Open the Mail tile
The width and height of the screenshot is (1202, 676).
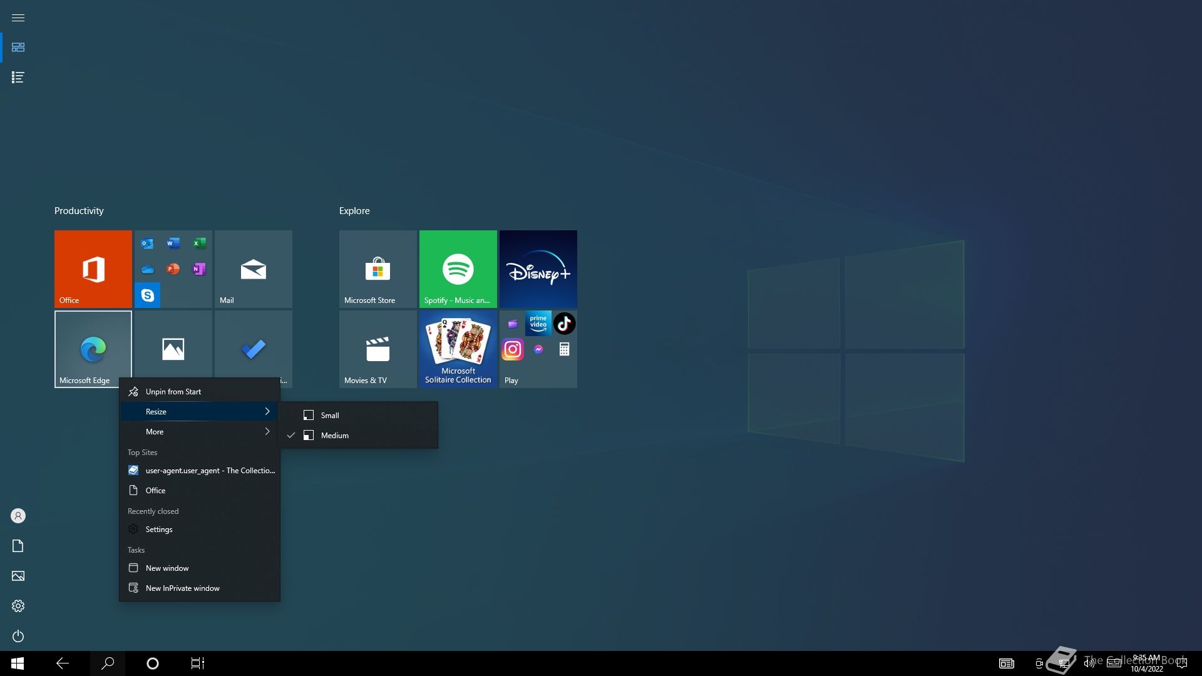click(x=254, y=269)
